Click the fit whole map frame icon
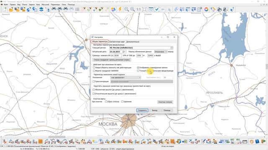268x150 pixels. click(x=144, y=9)
